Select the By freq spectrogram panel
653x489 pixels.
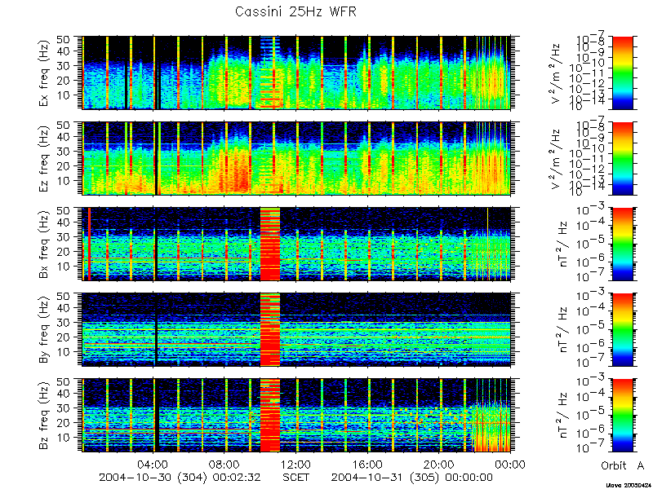[296, 330]
